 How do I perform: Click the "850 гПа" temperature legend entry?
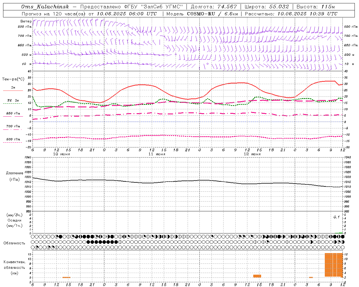click(x=13, y=114)
